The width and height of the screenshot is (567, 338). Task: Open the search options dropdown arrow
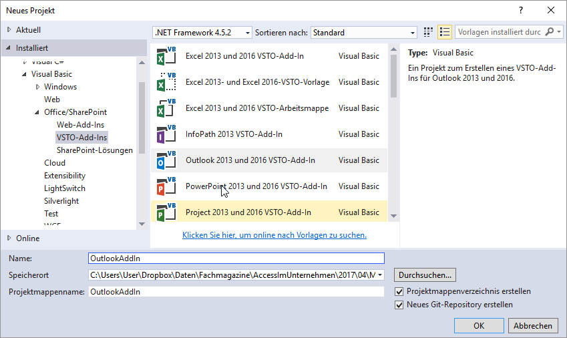pos(559,32)
